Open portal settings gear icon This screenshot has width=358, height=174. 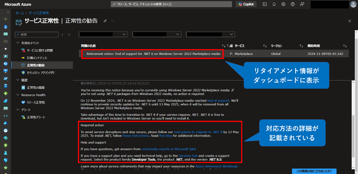283,4
